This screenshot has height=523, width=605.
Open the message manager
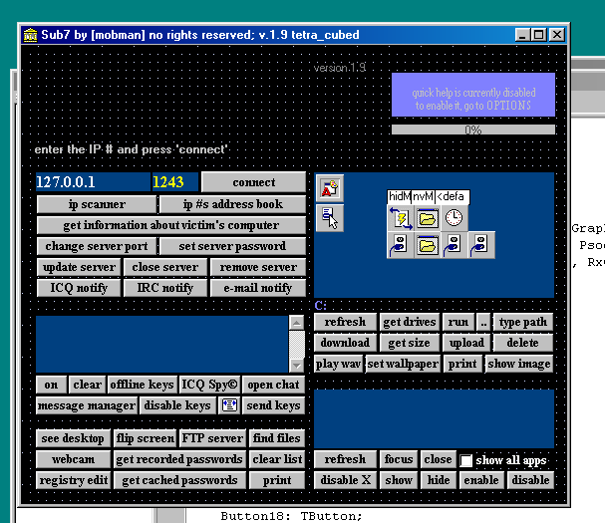(x=87, y=405)
